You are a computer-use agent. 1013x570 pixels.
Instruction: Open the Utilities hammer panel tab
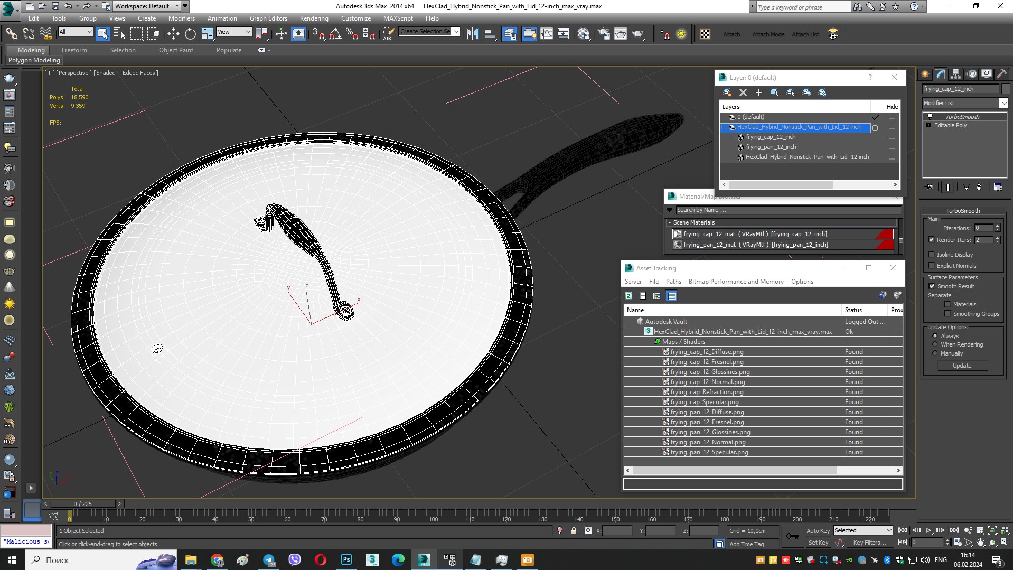point(1002,74)
